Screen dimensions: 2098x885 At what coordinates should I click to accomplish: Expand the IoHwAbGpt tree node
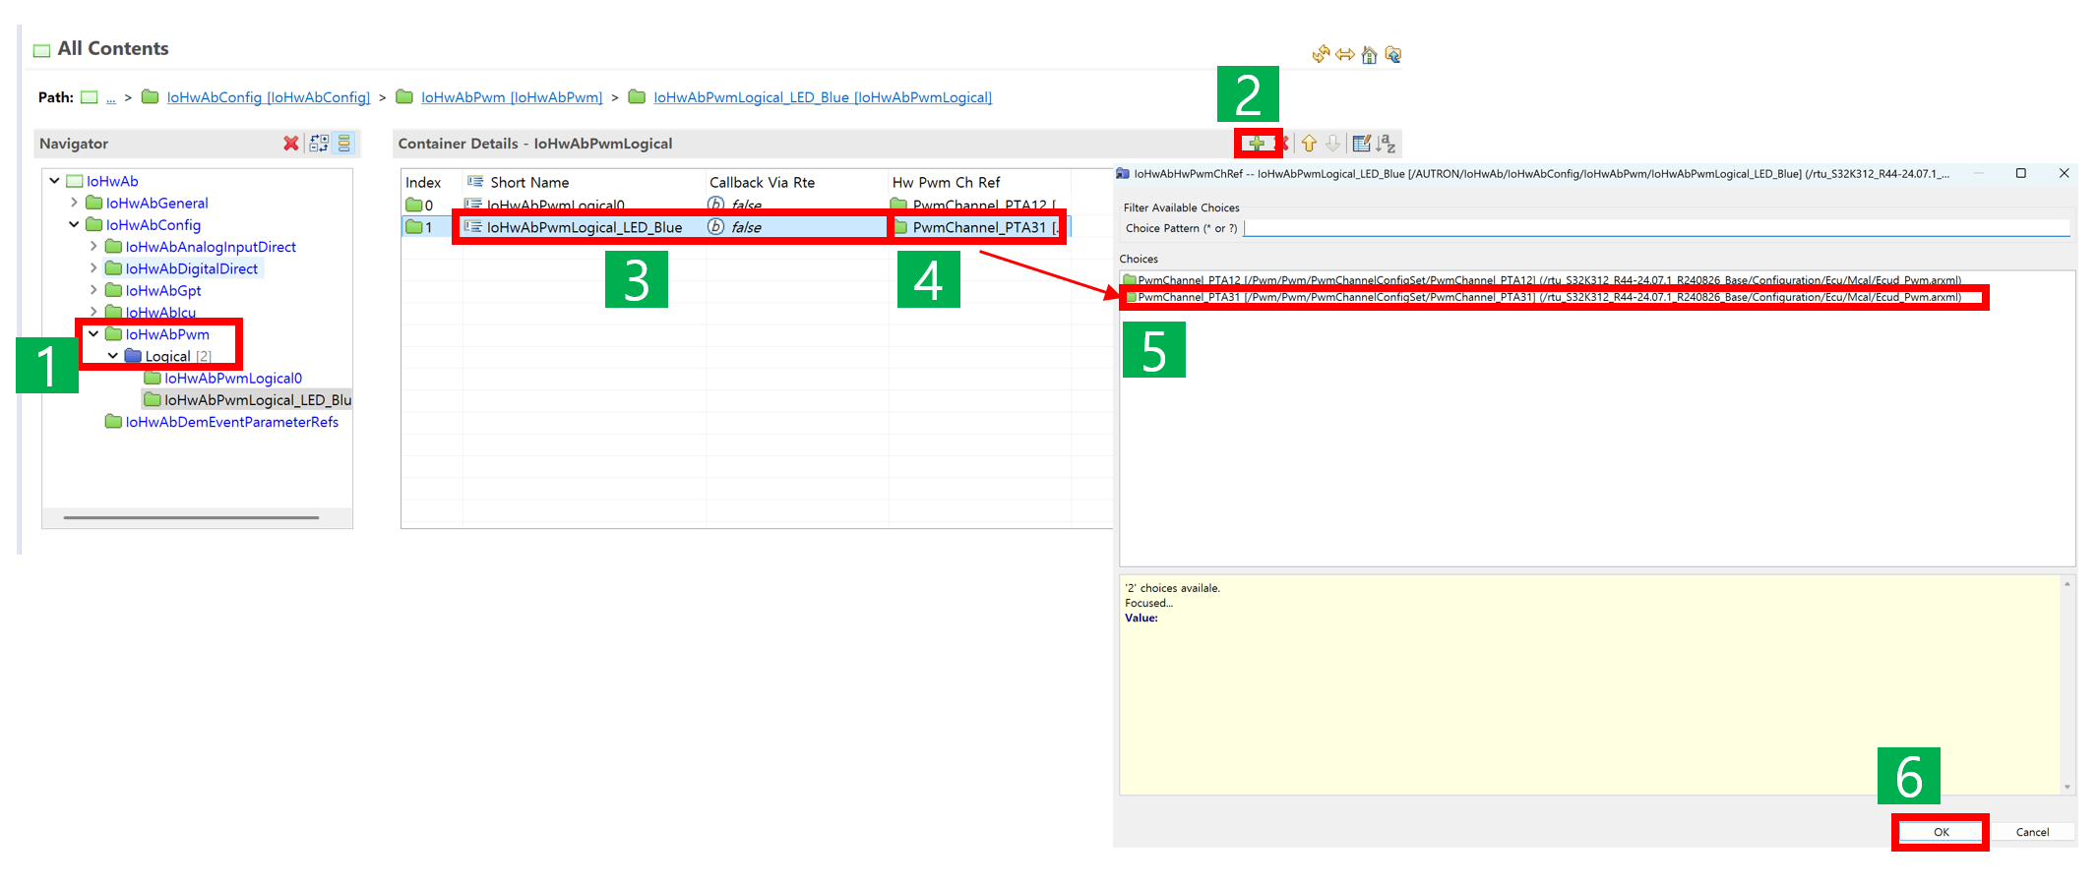(93, 290)
